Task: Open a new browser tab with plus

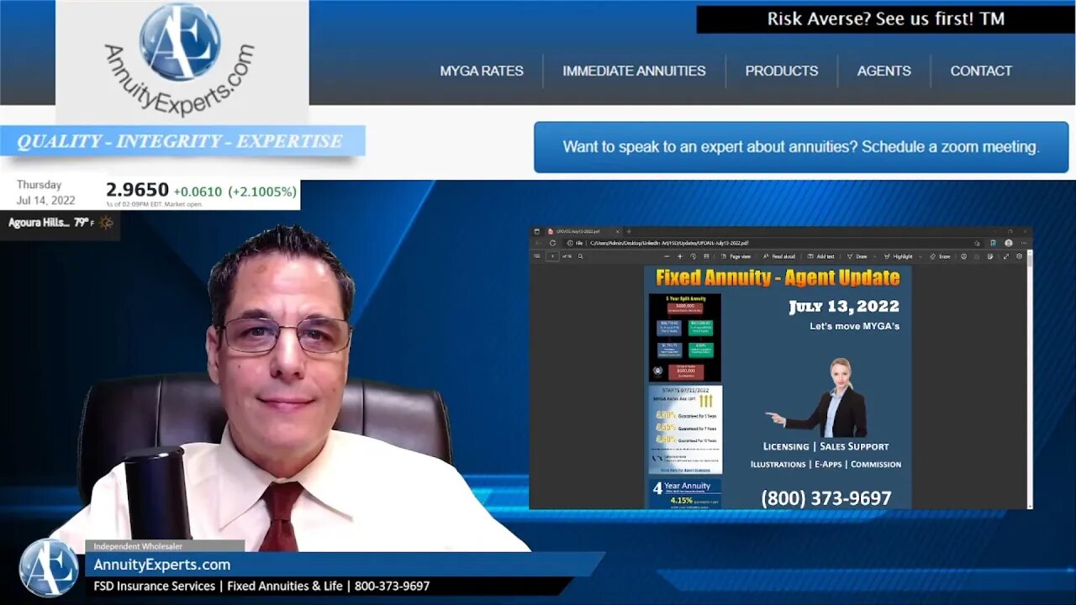Action: coord(629,232)
